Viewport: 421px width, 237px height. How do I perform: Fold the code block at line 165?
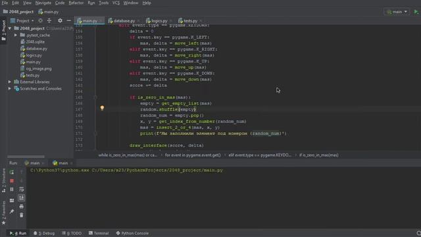95,97
